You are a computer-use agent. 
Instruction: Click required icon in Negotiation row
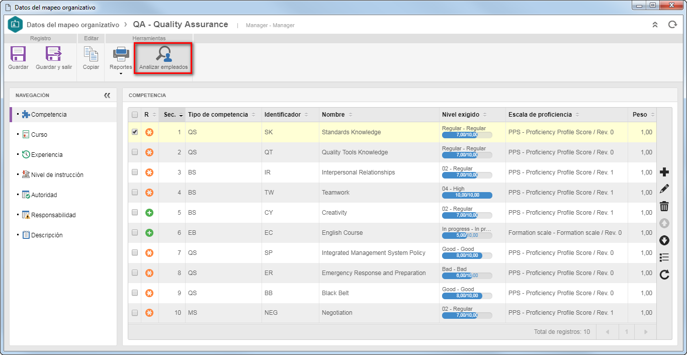coord(149,313)
